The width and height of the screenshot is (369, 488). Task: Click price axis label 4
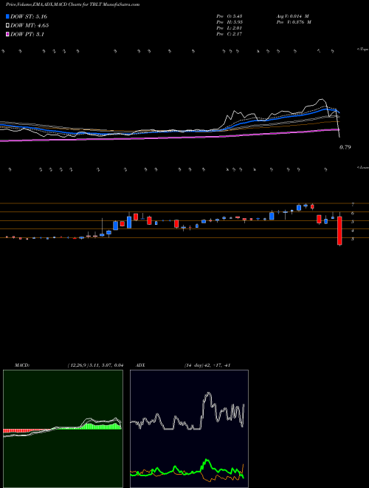pos(353,231)
